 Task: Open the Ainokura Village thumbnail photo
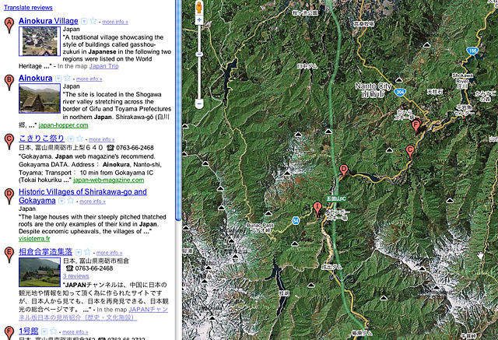point(38,41)
